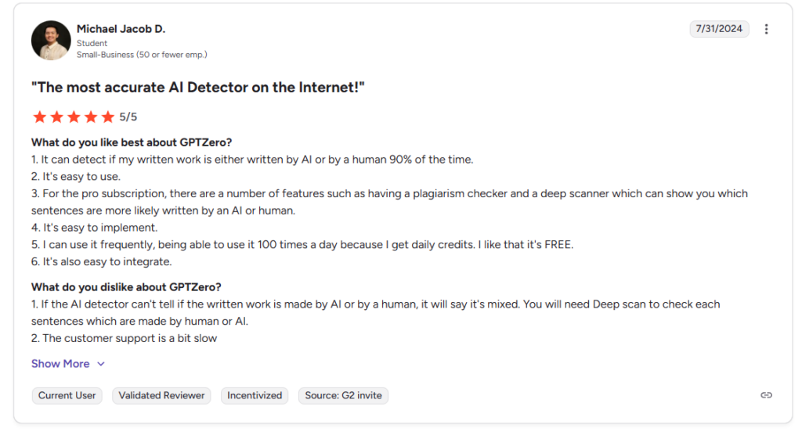This screenshot has width=802, height=432.
Task: Click the review title about AI Detector
Action: 197,88
